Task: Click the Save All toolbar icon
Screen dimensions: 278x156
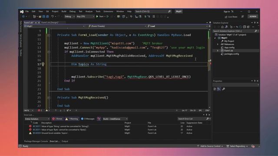Action: [47, 16]
